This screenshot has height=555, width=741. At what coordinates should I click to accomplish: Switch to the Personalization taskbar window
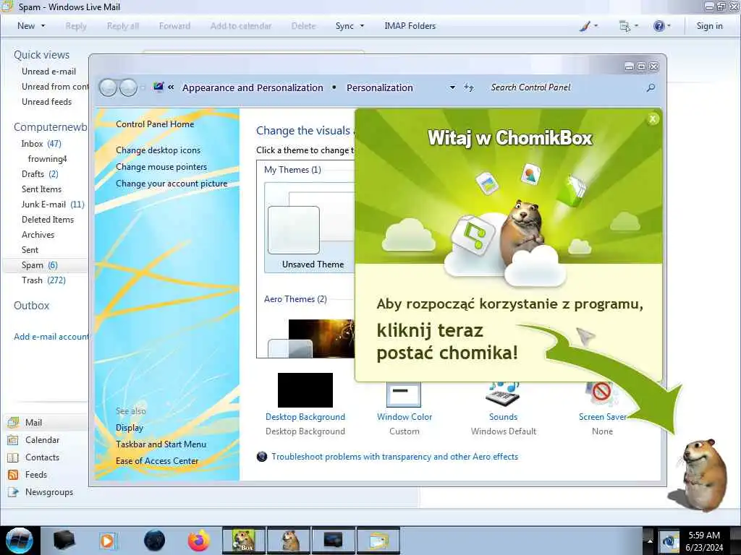pos(333,541)
